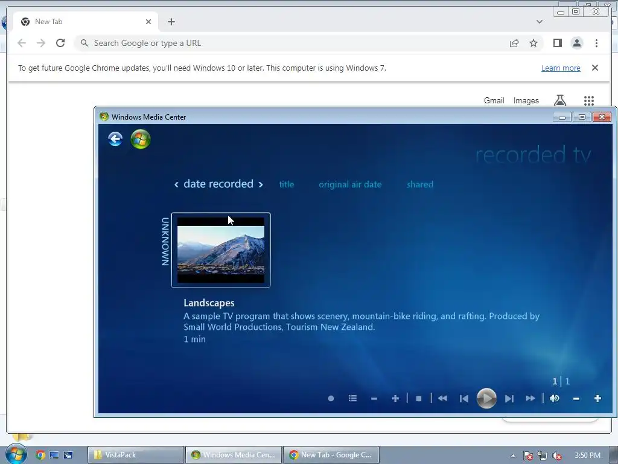Click the 3:50 PM taskbar clock

pos(587,456)
